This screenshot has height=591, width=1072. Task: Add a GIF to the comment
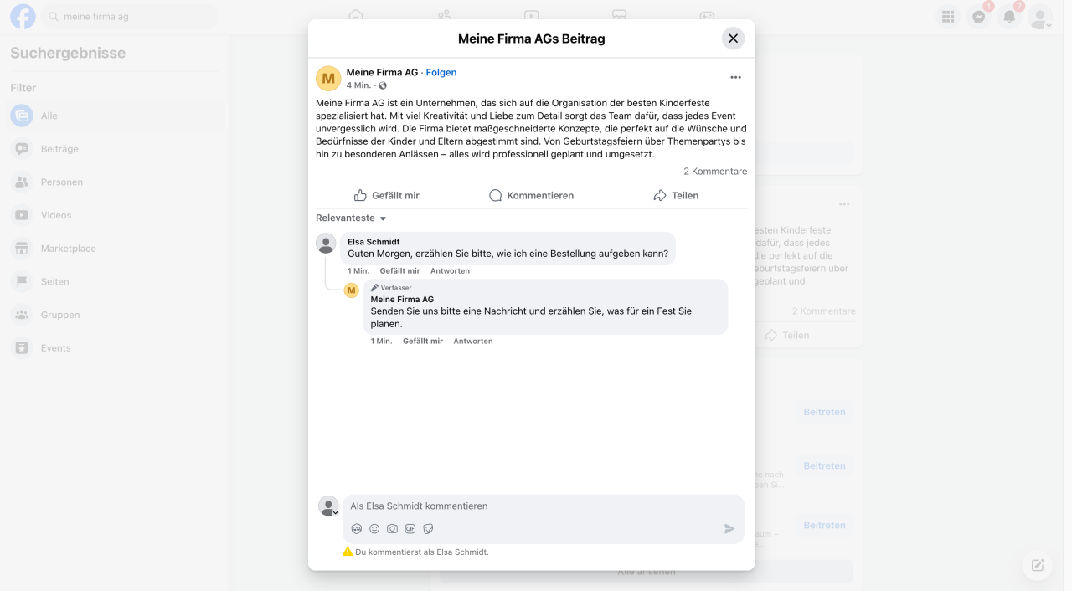(410, 529)
